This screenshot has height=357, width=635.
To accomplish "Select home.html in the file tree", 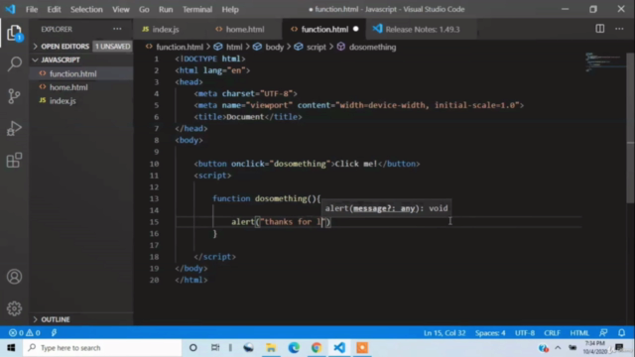I will (x=68, y=87).
